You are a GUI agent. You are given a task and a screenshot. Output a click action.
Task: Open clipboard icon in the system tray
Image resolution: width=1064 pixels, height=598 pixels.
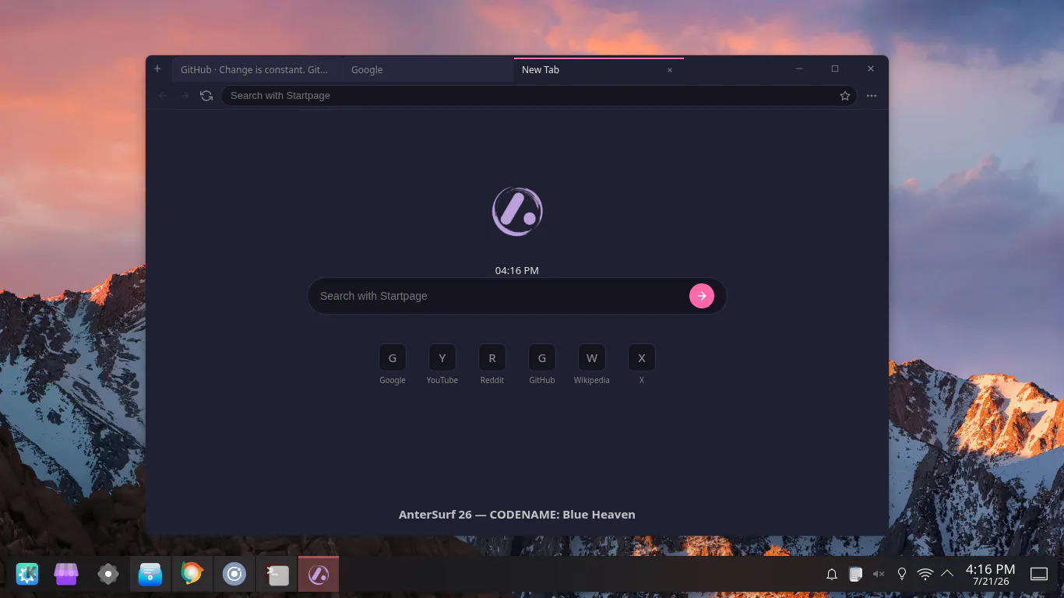click(855, 575)
